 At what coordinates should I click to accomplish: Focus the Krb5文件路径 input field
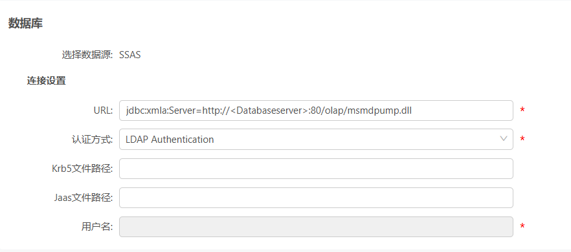[316, 169]
